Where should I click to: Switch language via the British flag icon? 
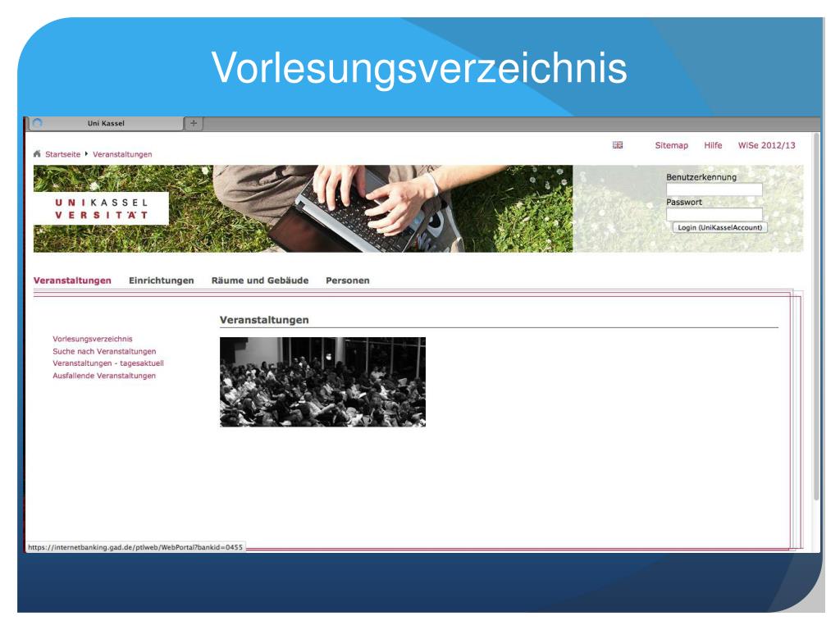618,145
